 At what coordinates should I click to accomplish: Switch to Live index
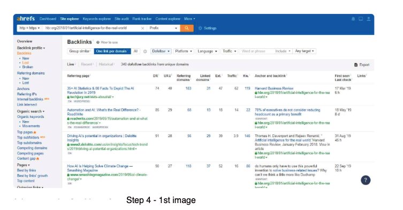71,64
